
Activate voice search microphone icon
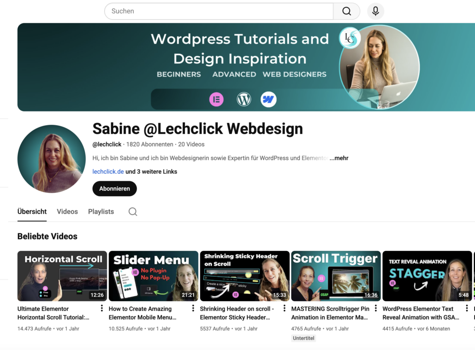[x=375, y=11]
